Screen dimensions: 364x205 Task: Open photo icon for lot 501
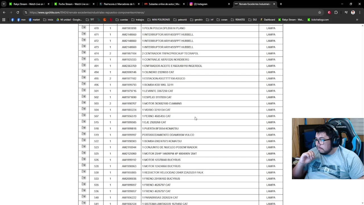(84, 90)
